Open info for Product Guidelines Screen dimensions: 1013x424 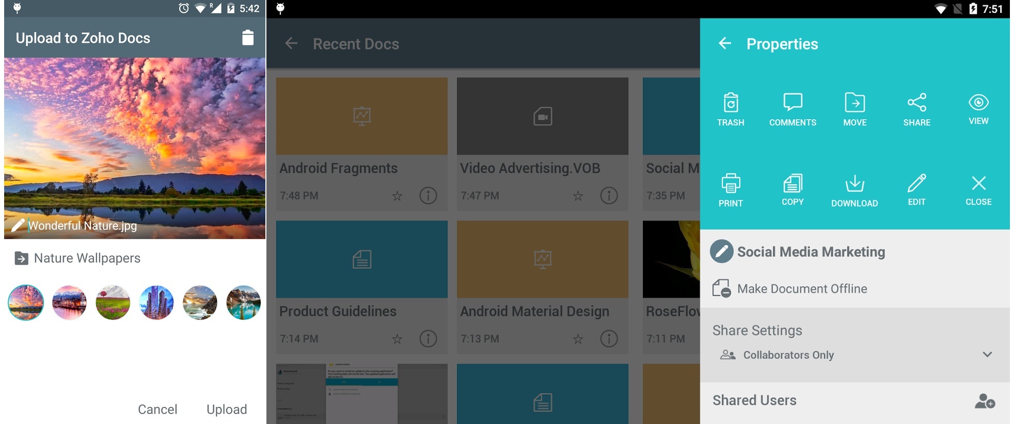coord(428,339)
